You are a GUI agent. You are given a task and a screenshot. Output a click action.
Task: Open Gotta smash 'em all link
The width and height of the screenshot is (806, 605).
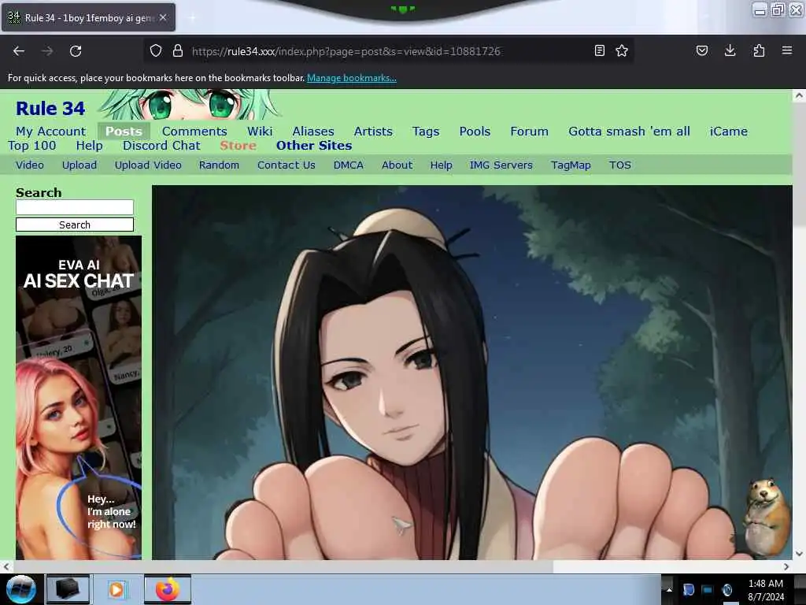[x=629, y=132]
